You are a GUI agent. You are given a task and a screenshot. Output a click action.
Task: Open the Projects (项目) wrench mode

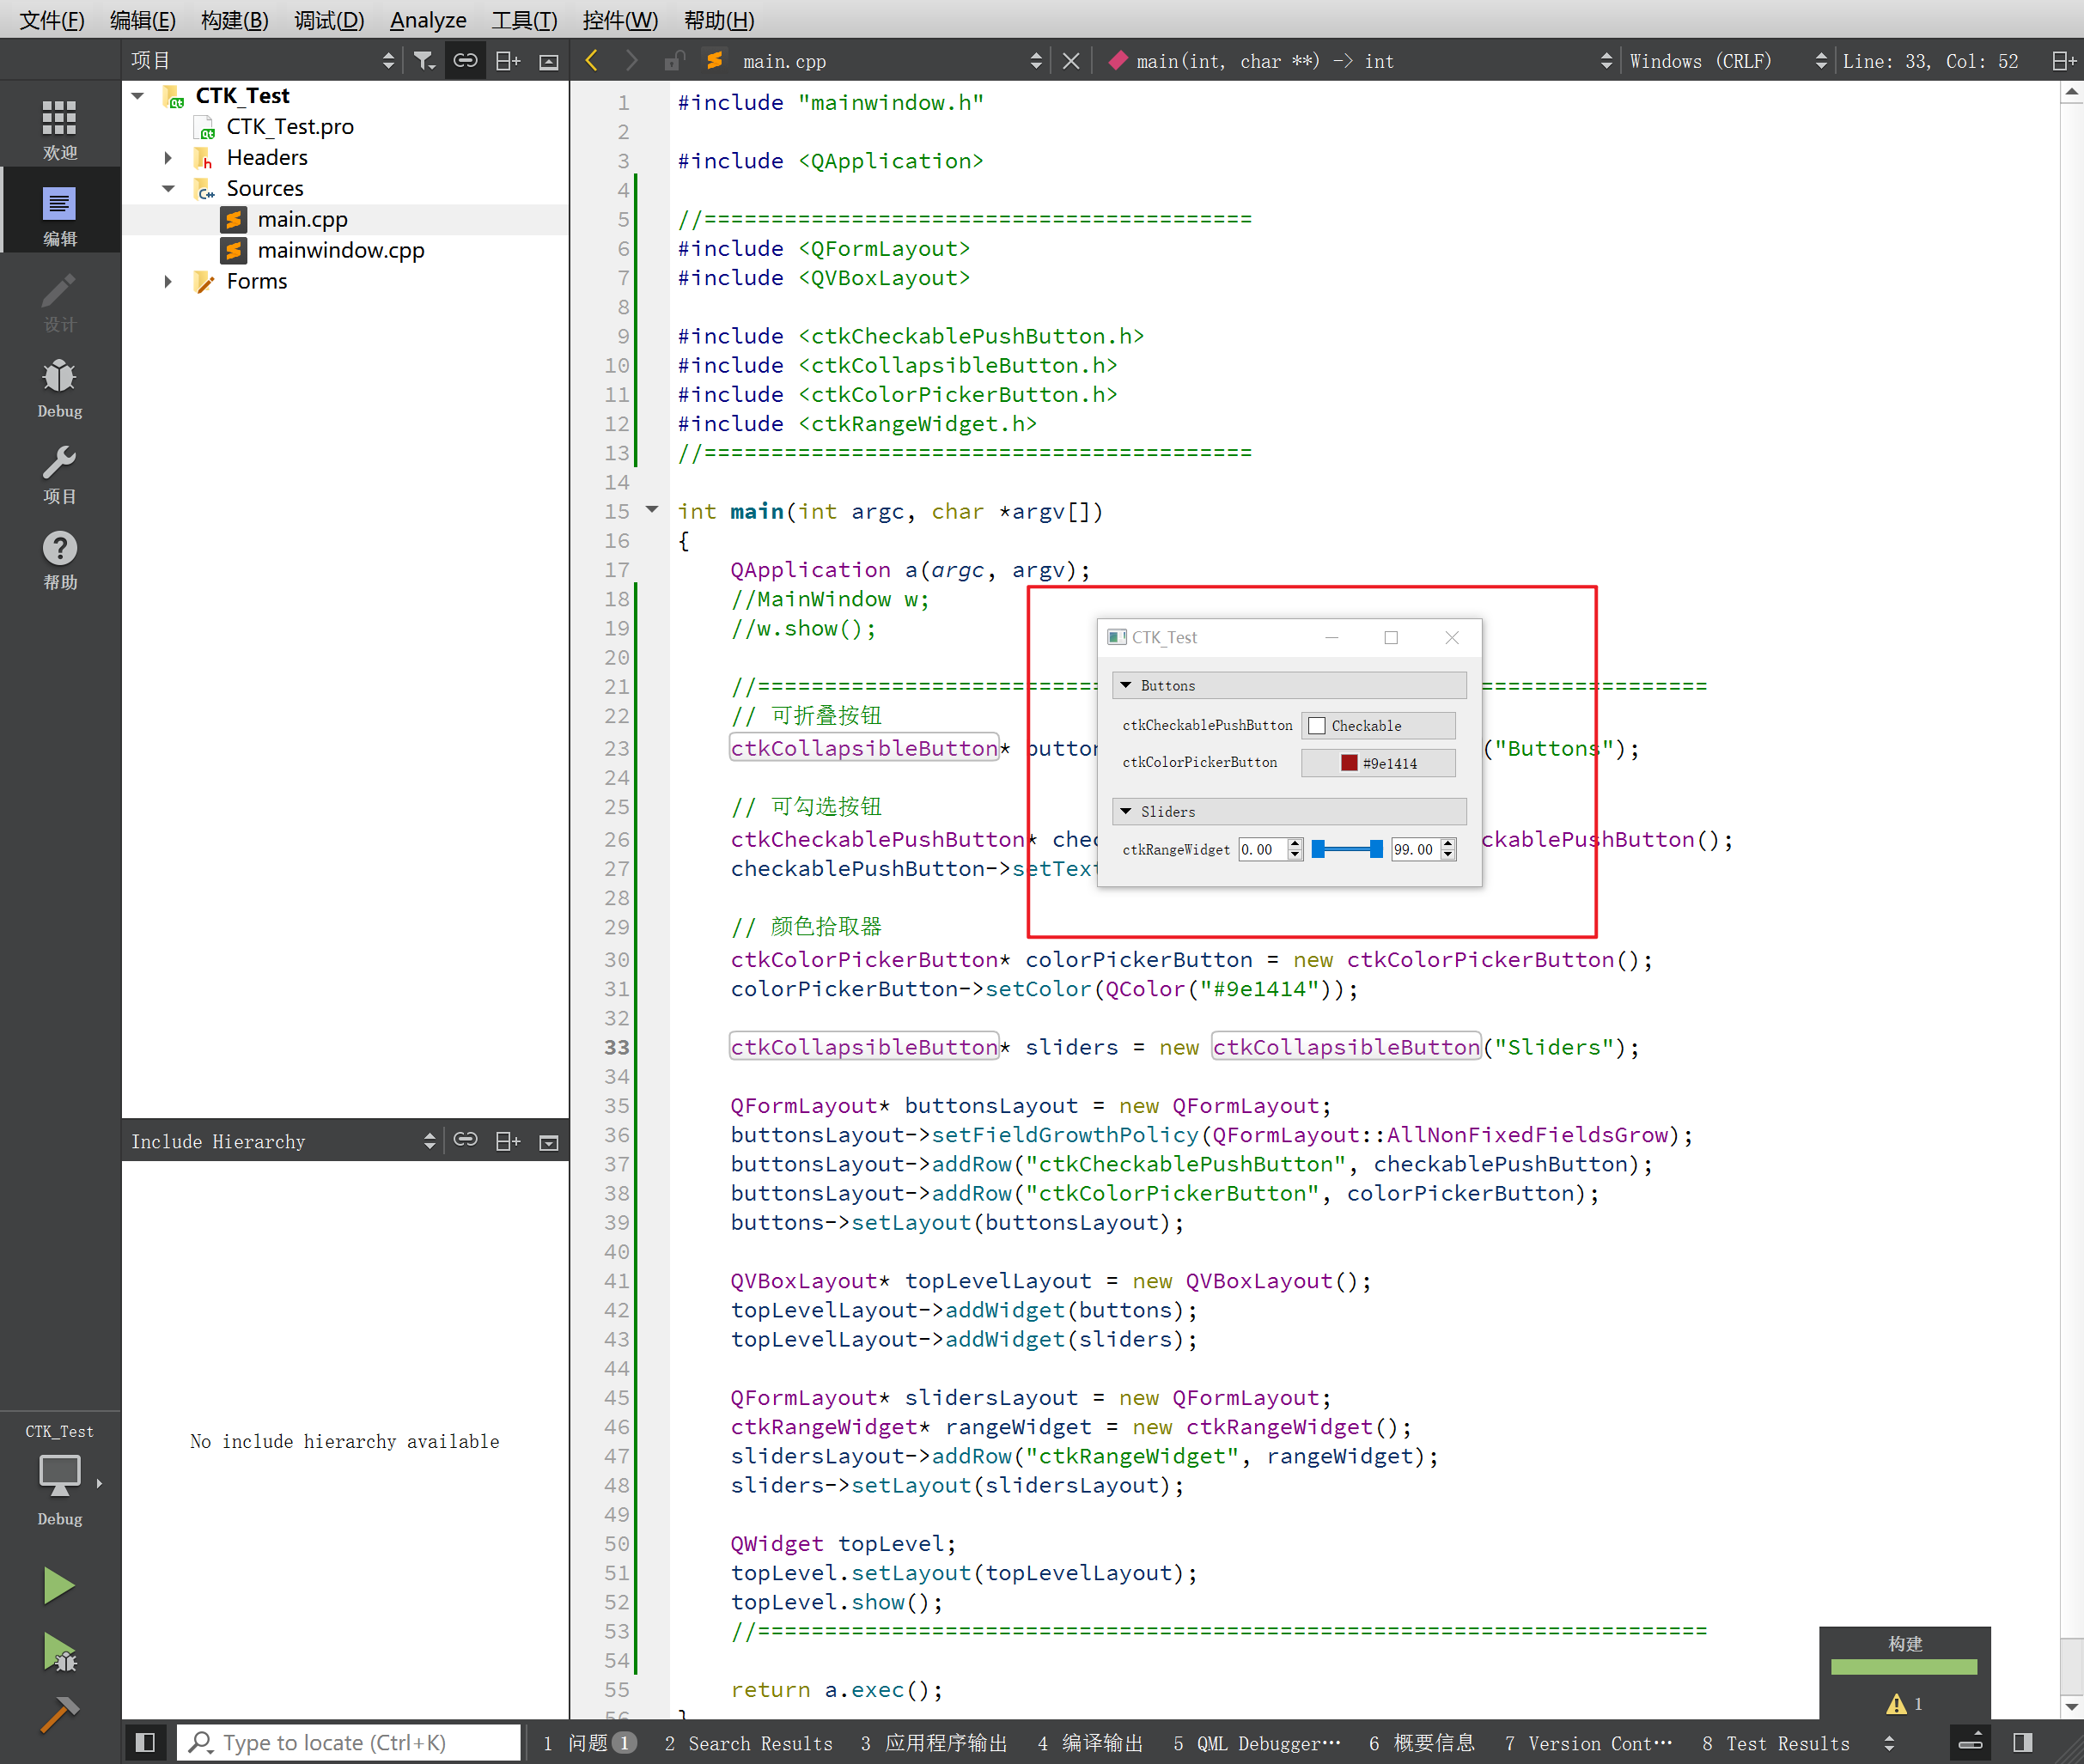(x=59, y=474)
